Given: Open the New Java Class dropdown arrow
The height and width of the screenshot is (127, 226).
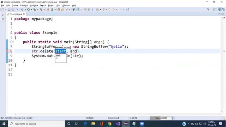Looking at the screenshot, I should 55,10.
